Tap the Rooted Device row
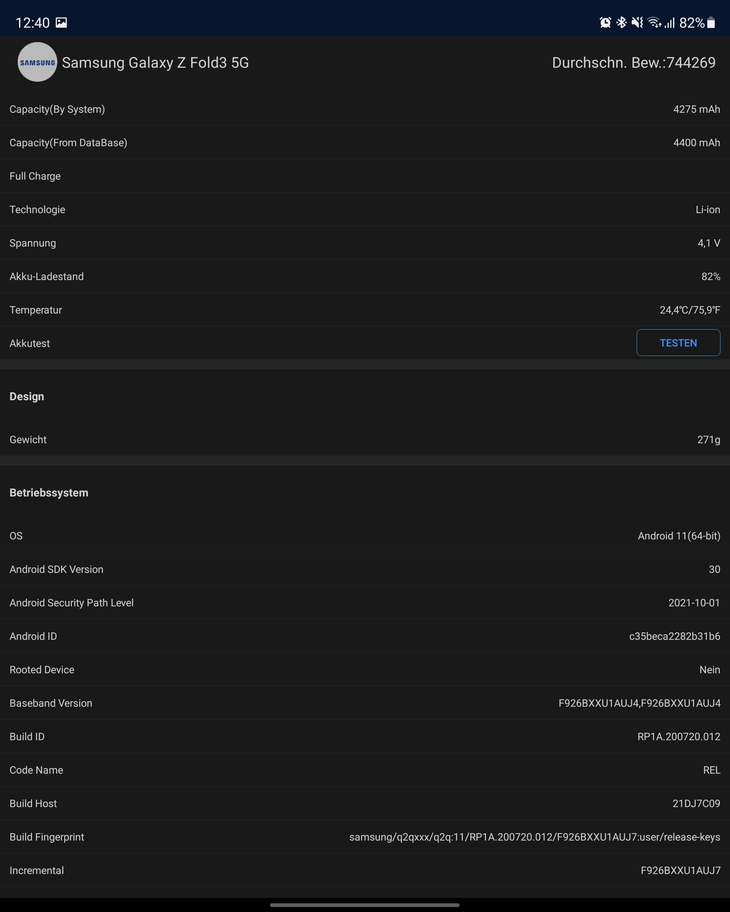 [365, 670]
